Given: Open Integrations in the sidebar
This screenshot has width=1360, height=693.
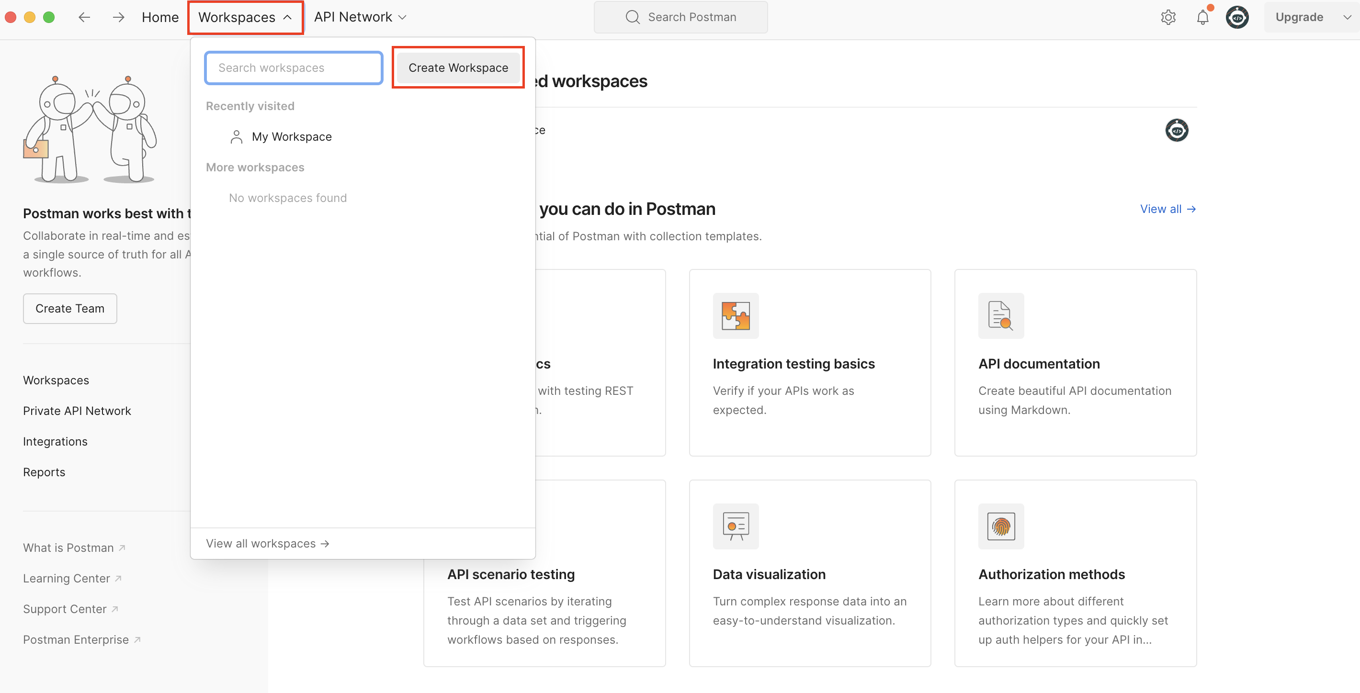Looking at the screenshot, I should (56, 441).
